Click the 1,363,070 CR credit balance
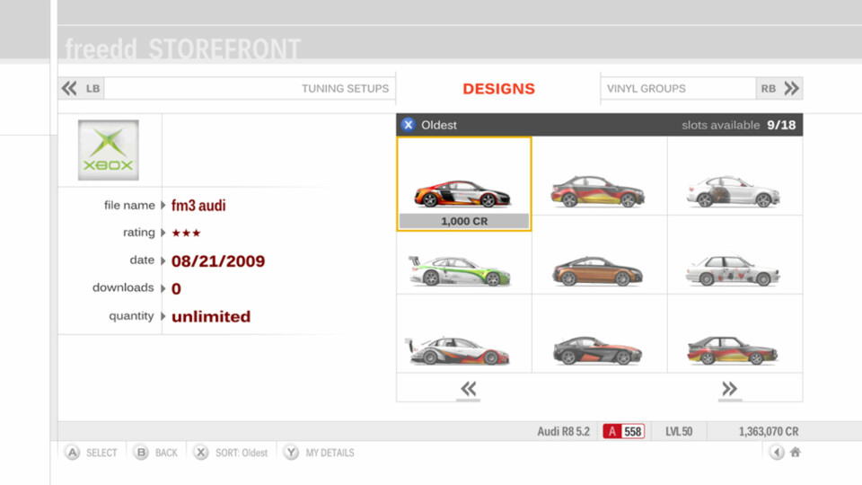Screen dimensions: 862x485 (x=769, y=432)
